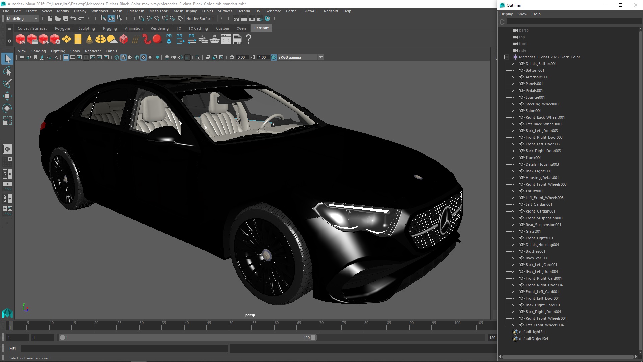Open the shelf tab selector menu
The width and height of the screenshot is (643, 362).
click(9, 29)
